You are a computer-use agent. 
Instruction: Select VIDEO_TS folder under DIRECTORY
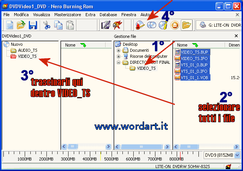146,68
